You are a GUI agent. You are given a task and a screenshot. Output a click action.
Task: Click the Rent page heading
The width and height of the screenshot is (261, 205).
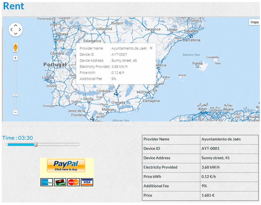click(x=14, y=6)
